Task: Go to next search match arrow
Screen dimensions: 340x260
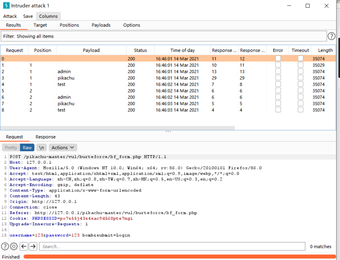Action: [33, 246]
